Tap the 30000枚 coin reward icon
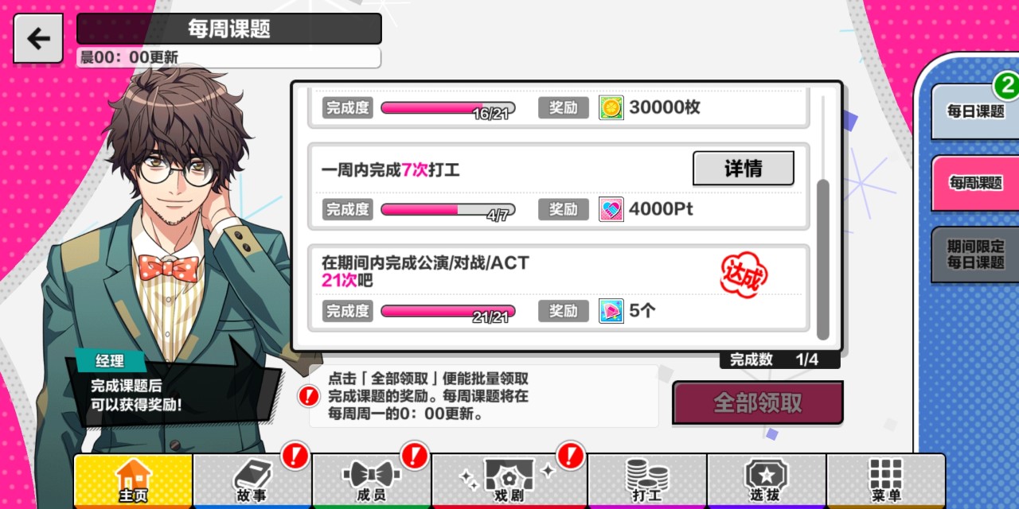 pyautogui.click(x=611, y=107)
